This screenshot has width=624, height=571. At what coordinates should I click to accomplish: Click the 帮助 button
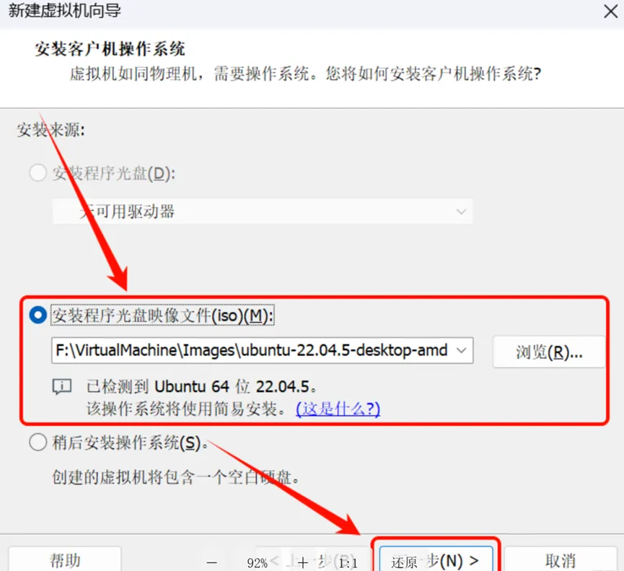64,560
